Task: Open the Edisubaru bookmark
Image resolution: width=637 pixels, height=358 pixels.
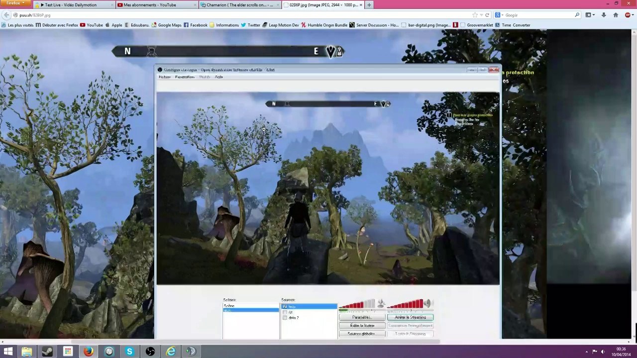Action: click(x=137, y=25)
